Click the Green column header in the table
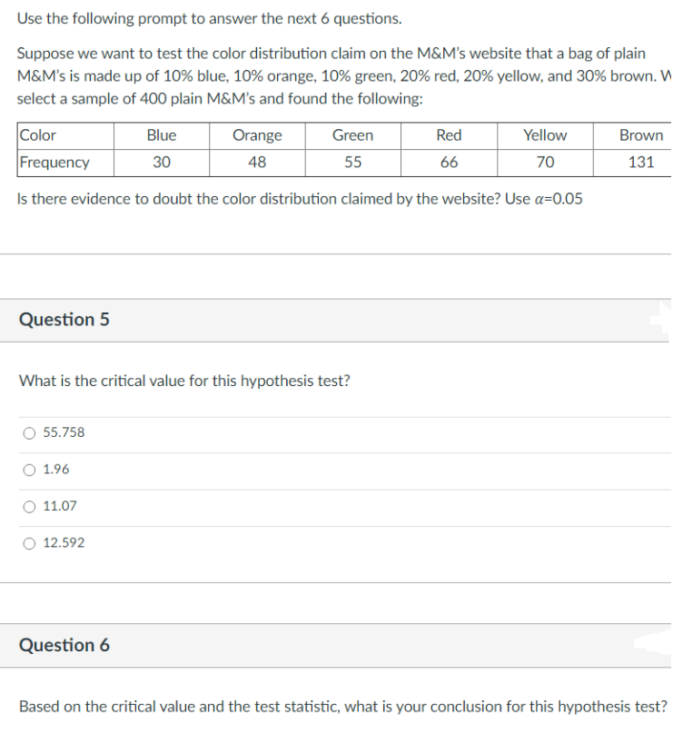693x744 pixels. click(x=353, y=135)
